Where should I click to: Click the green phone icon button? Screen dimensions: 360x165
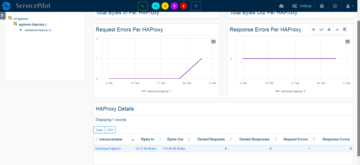(x=143, y=6)
